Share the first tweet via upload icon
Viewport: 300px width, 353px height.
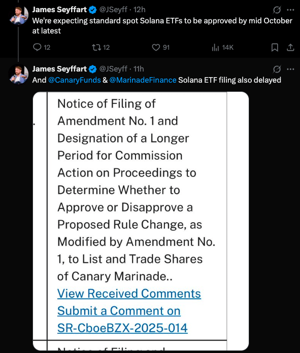click(x=290, y=48)
